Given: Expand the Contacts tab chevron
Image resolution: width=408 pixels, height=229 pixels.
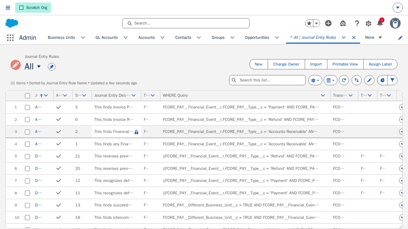Looking at the screenshot, I should point(199,38).
